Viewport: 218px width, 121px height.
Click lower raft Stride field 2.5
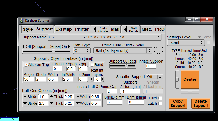point(44,103)
